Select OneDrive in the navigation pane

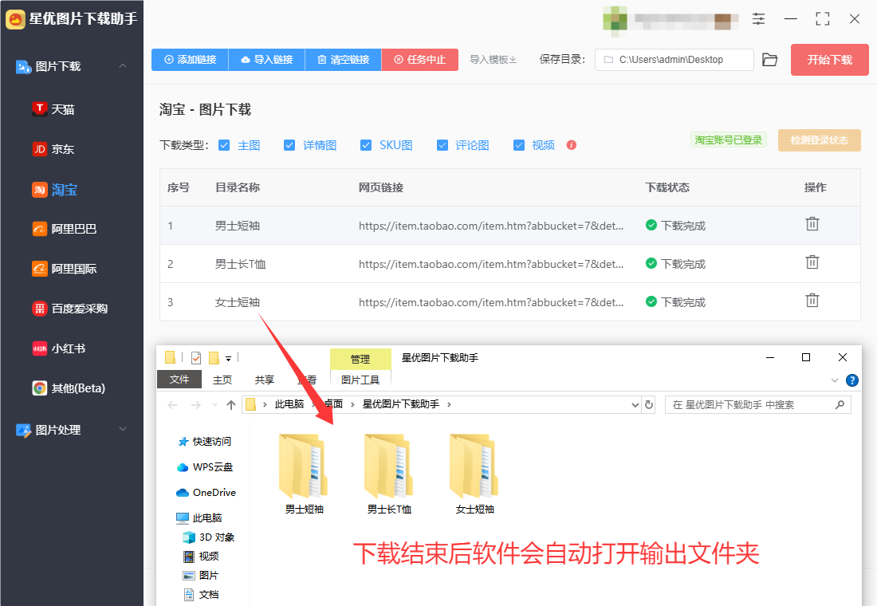pyautogui.click(x=206, y=493)
